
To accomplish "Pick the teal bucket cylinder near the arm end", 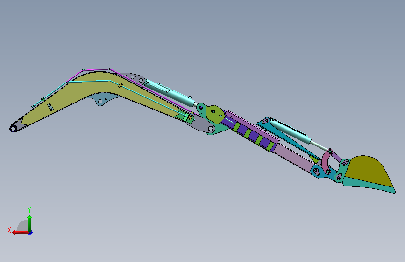I will pyautogui.click(x=291, y=130).
